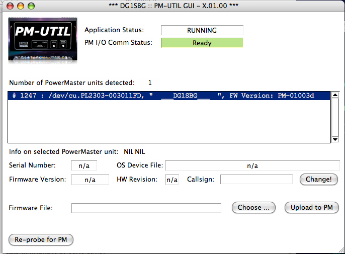Click the Serial Number value field
The image size is (345, 254).
(x=83, y=165)
